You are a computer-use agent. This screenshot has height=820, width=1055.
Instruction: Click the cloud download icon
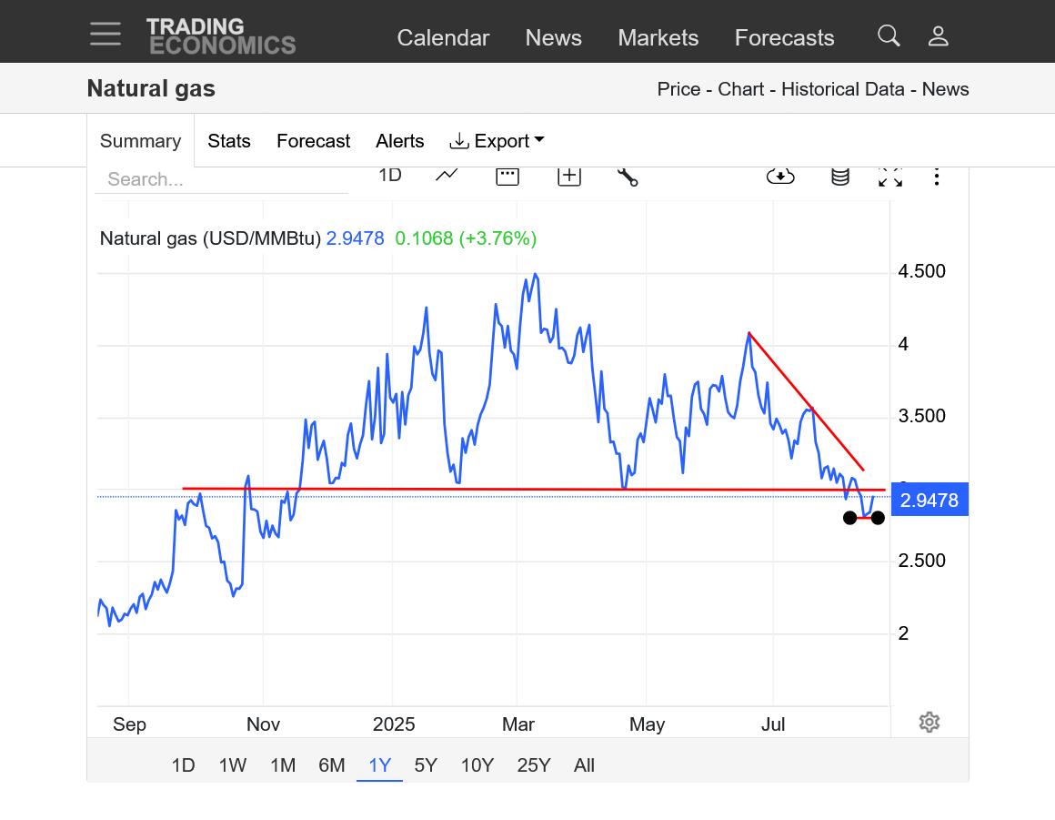point(780,176)
